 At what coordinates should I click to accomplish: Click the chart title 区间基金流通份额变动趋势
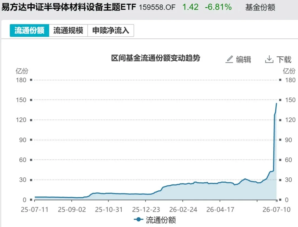pos(156,58)
